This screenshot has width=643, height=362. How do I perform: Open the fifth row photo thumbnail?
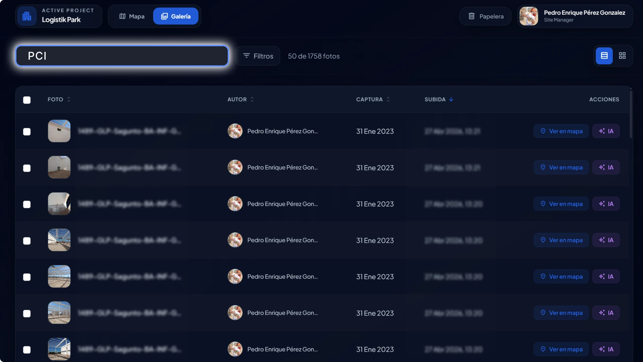pyautogui.click(x=59, y=277)
